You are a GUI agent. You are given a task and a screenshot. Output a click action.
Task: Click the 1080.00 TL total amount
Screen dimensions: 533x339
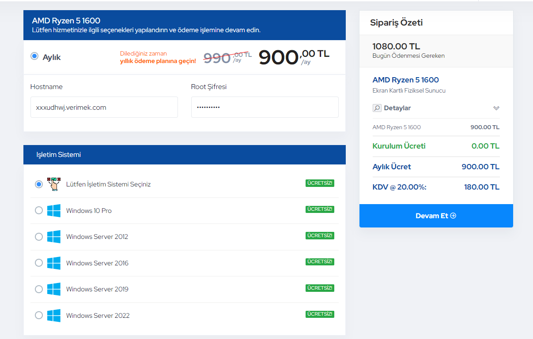pos(396,46)
